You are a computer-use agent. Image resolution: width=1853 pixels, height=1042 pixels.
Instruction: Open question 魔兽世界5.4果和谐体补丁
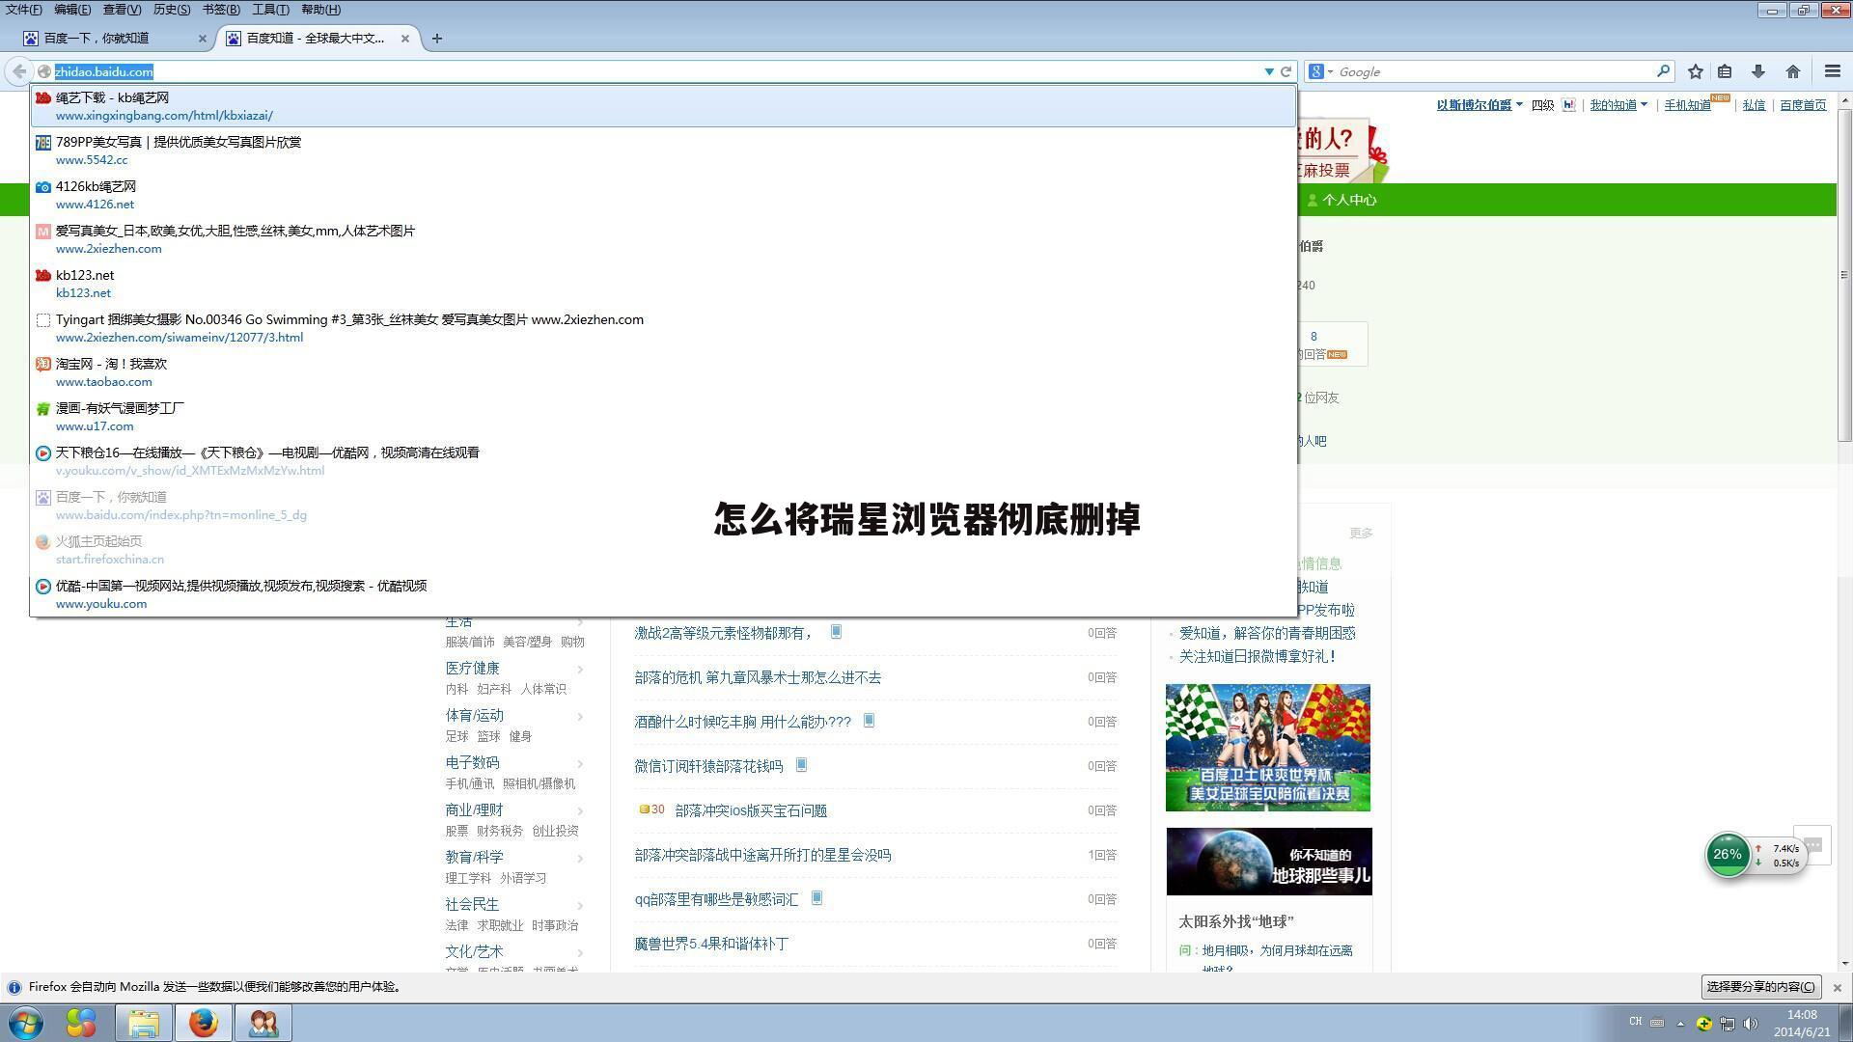[711, 944]
